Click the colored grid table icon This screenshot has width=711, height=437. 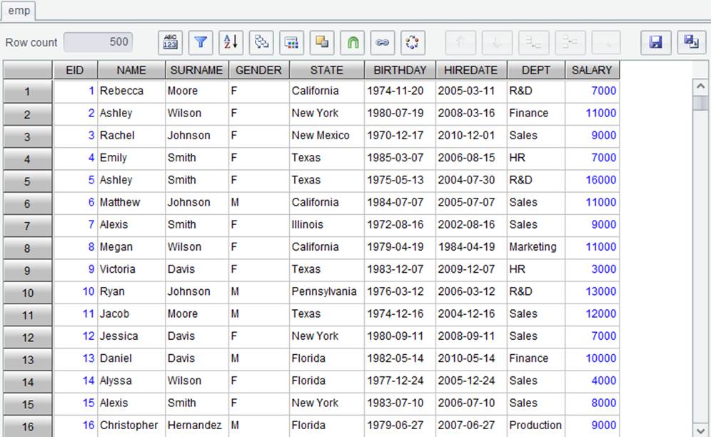coord(291,43)
